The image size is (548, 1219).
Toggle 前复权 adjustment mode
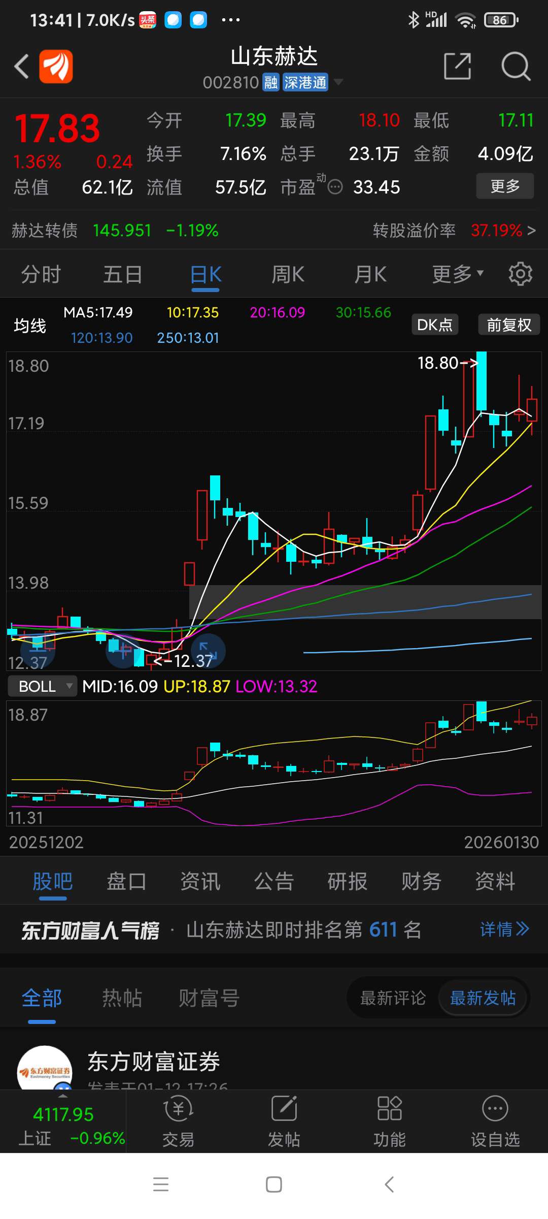click(509, 325)
